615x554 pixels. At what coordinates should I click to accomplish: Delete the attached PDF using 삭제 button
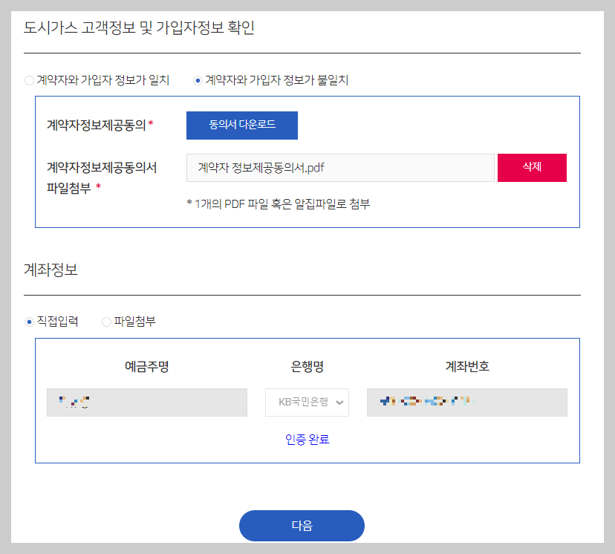coord(532,168)
